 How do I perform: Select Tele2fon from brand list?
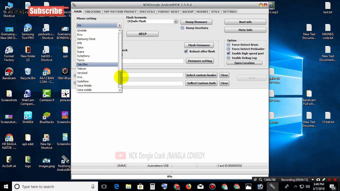(x=97, y=64)
